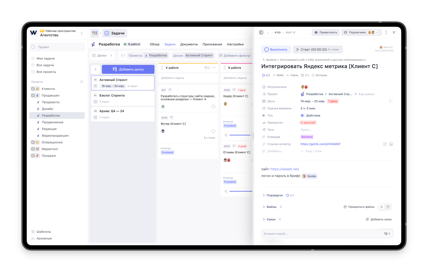Switch files to grid view icon
This screenshot has width=428, height=272.
pos(388,207)
